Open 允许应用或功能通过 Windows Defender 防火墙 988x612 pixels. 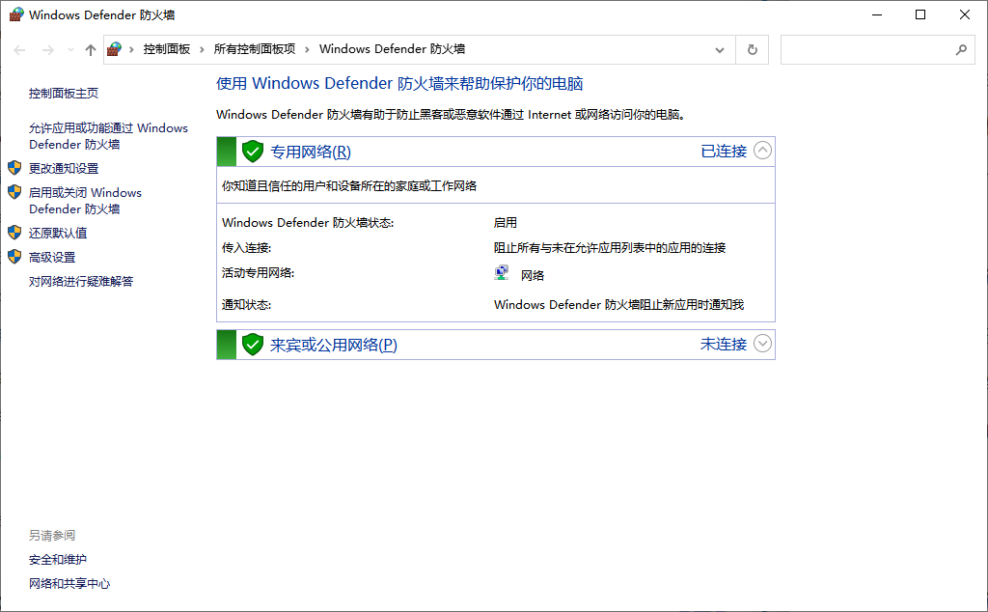(108, 136)
